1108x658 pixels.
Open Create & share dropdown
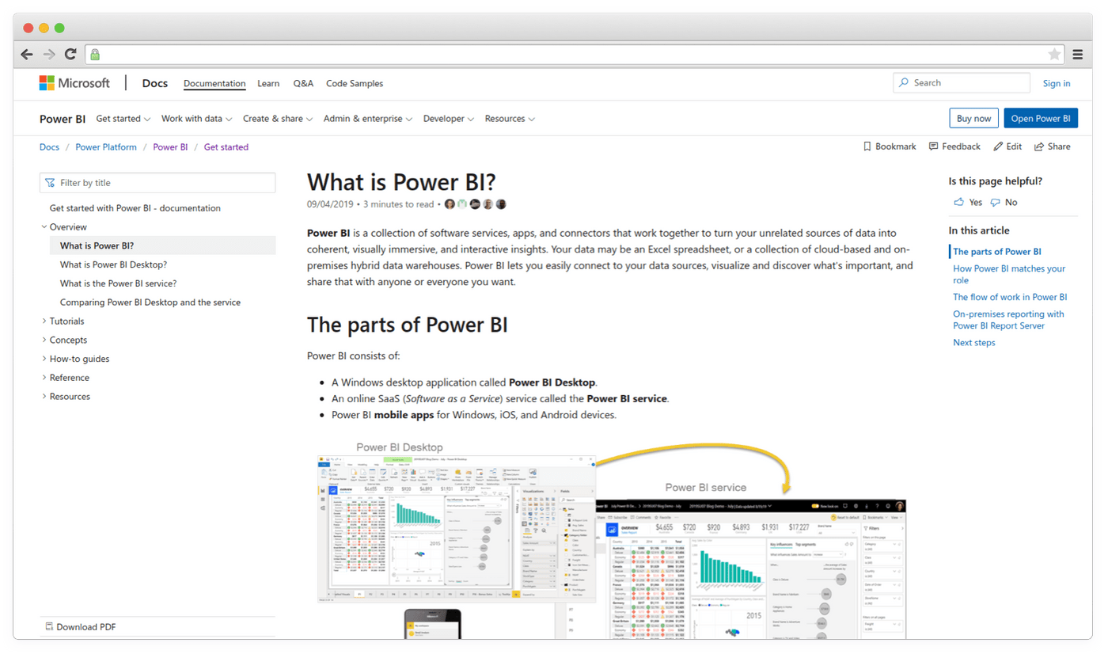(x=278, y=119)
